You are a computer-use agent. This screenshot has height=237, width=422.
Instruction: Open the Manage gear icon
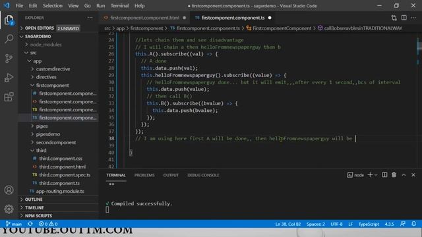pyautogui.click(x=9, y=209)
